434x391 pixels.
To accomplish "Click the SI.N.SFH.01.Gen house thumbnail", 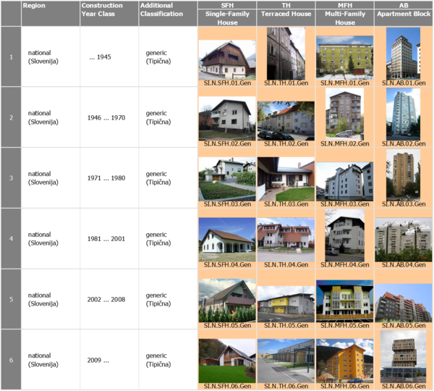I will click(x=226, y=60).
